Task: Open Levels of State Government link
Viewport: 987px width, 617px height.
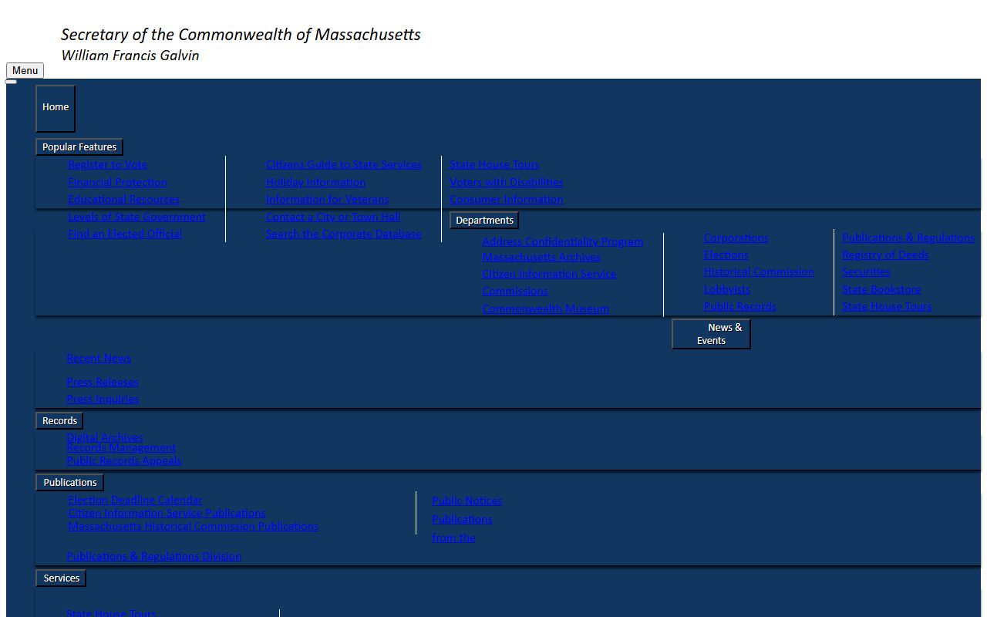Action: [136, 217]
